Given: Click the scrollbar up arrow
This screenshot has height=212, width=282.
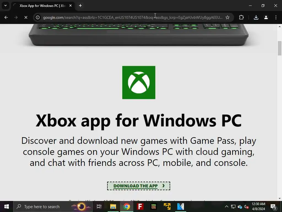Looking at the screenshot, I should click(280, 26).
